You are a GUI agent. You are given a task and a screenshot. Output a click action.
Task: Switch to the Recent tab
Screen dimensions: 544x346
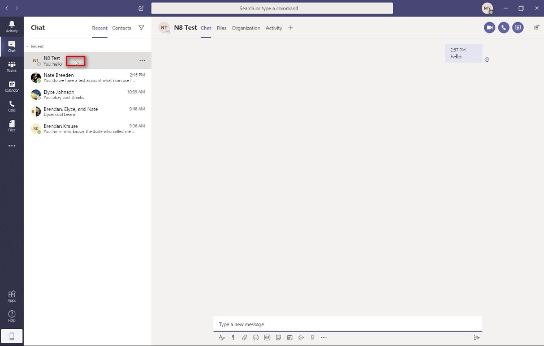(x=100, y=28)
